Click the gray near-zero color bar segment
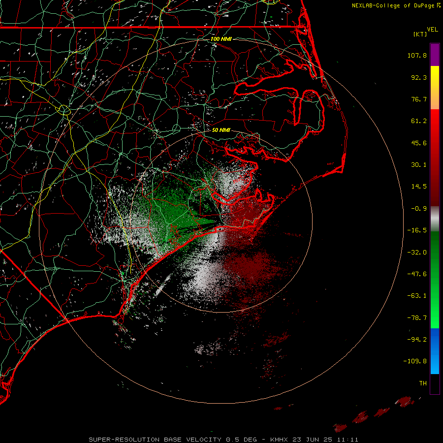This screenshot has width=443, height=443. click(435, 219)
